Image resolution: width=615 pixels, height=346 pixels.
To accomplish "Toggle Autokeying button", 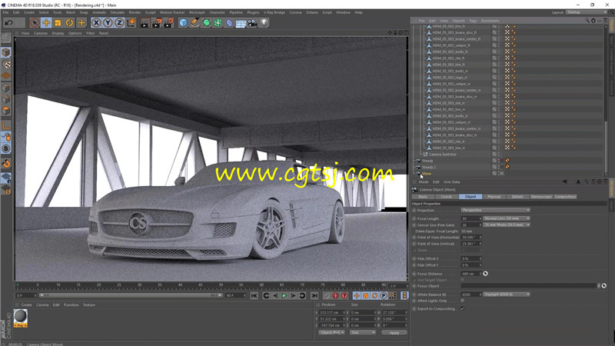I will click(335, 296).
